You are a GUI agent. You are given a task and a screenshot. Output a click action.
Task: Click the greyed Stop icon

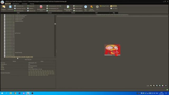click(97, 7)
